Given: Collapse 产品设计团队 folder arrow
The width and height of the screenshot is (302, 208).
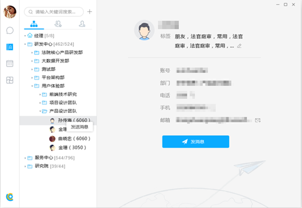Looking at the screenshot, I should pyautogui.click(x=40, y=111).
